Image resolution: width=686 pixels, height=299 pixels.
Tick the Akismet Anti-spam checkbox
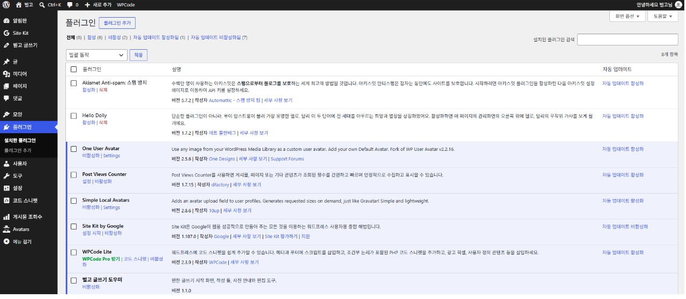pyautogui.click(x=74, y=83)
